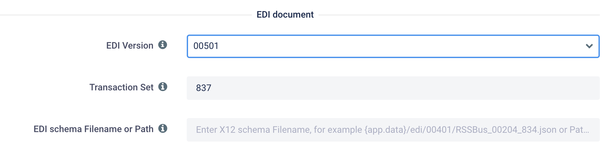Show the schema path help tooltip icon
This screenshot has height=152, width=607.
tap(163, 129)
